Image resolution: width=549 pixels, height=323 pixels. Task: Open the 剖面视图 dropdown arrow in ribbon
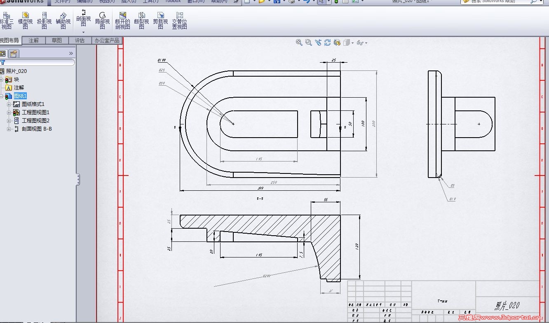pyautogui.click(x=83, y=32)
